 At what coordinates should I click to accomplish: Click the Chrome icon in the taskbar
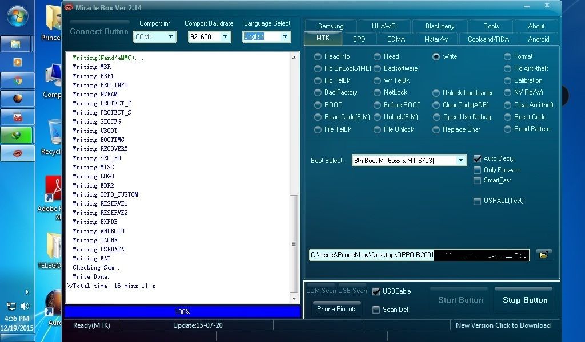17,81
